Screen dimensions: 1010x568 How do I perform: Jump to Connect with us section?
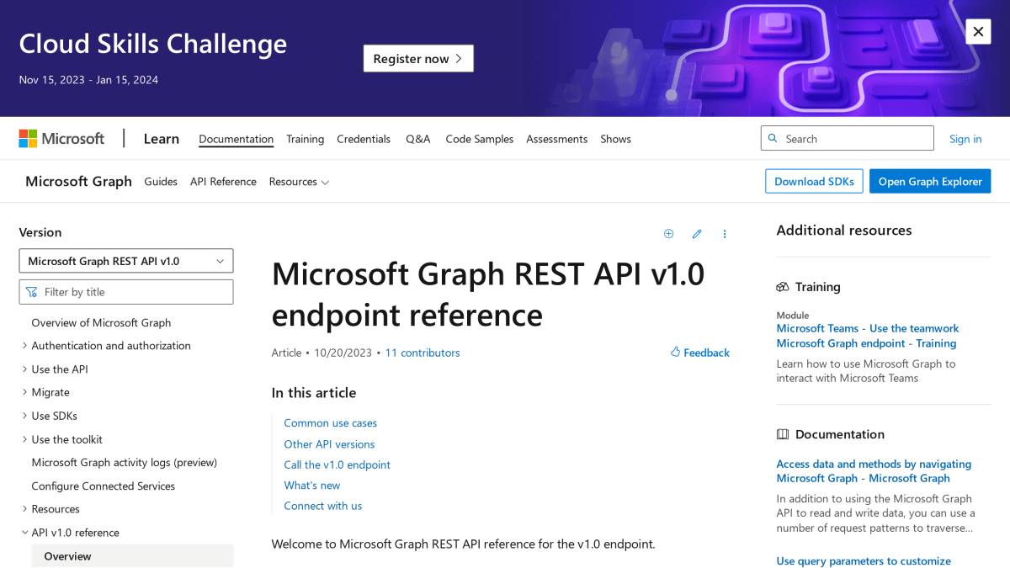coord(322,506)
